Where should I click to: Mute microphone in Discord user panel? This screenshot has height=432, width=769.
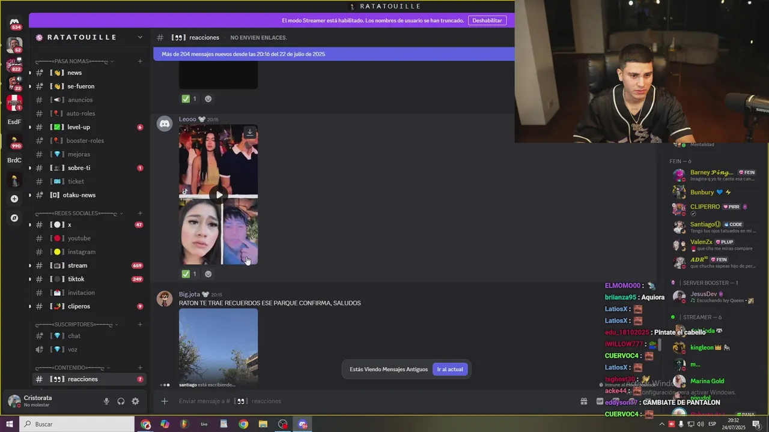point(106,401)
